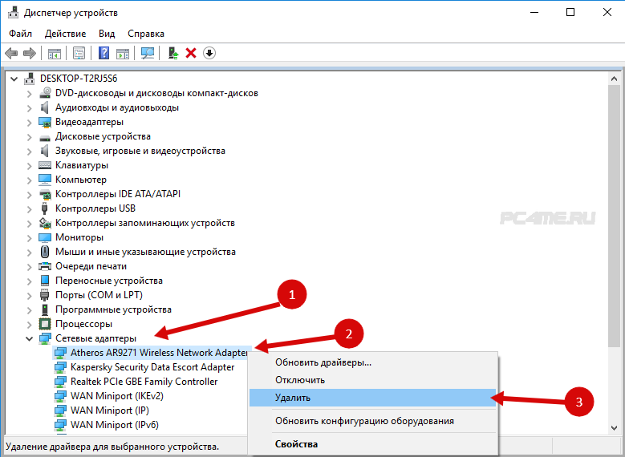The width and height of the screenshot is (625, 457).
Task: Click the Мониторы monitor icon
Action: (x=45, y=237)
